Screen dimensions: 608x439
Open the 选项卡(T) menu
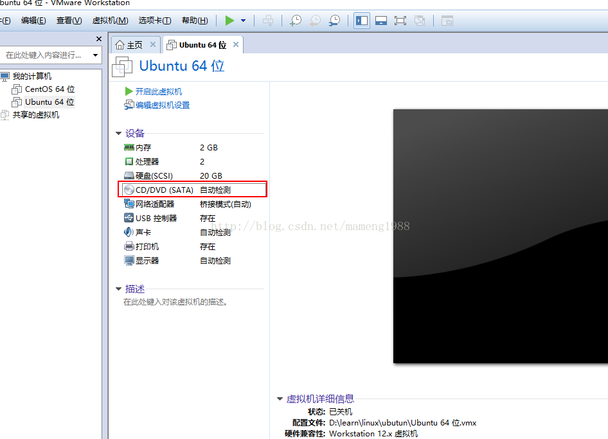(155, 21)
